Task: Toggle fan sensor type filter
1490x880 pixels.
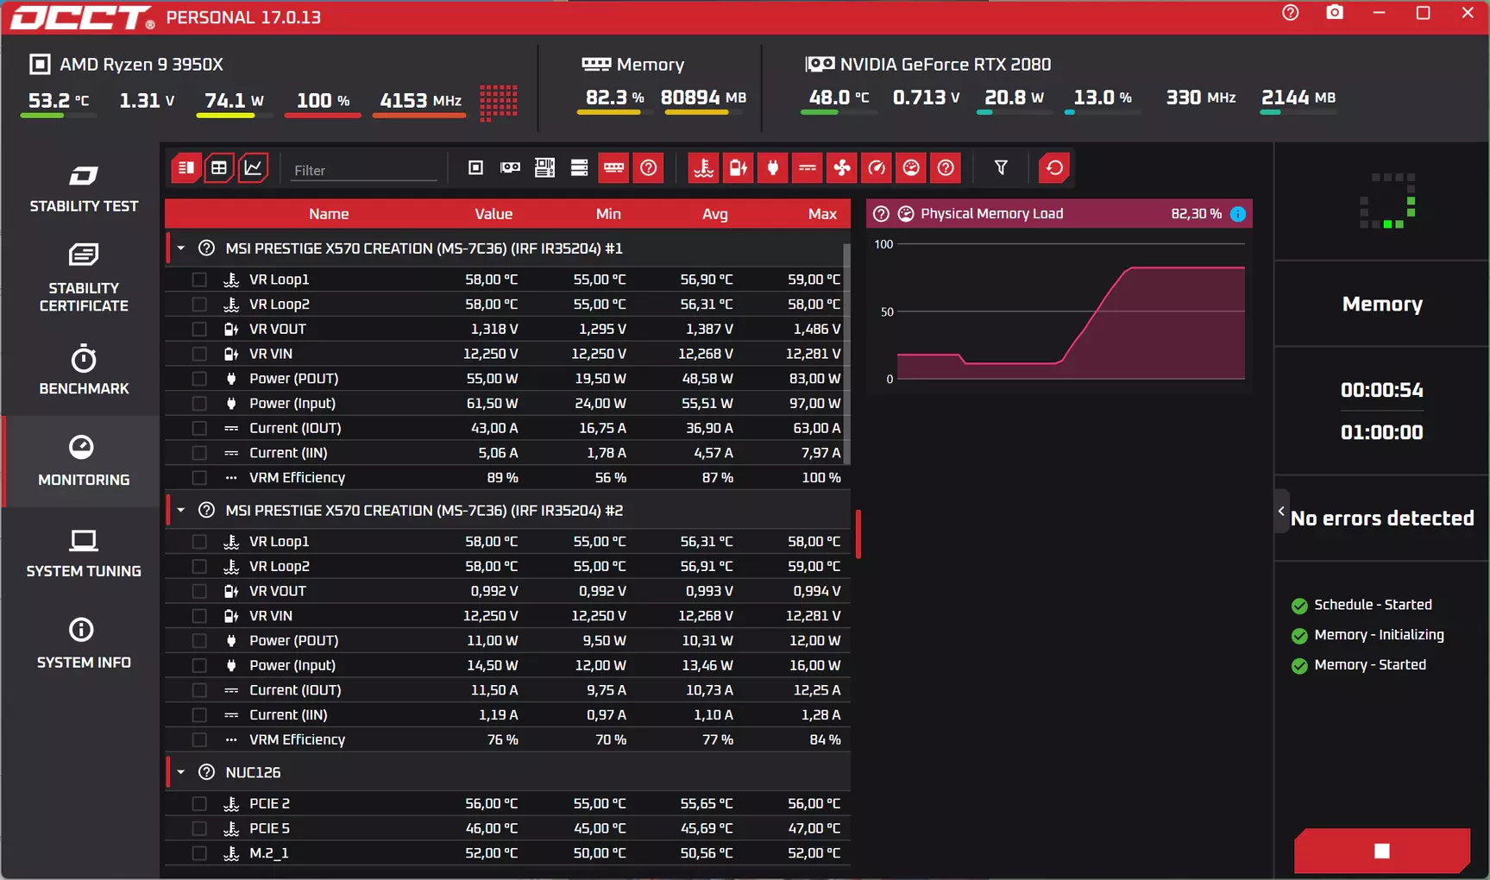Action: pos(842,168)
